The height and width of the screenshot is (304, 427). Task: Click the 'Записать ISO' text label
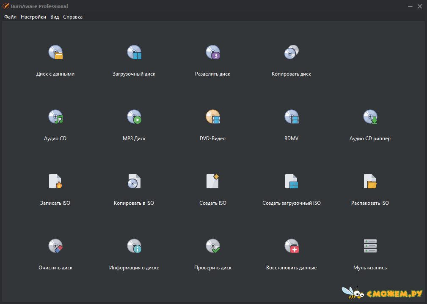[x=55, y=203]
